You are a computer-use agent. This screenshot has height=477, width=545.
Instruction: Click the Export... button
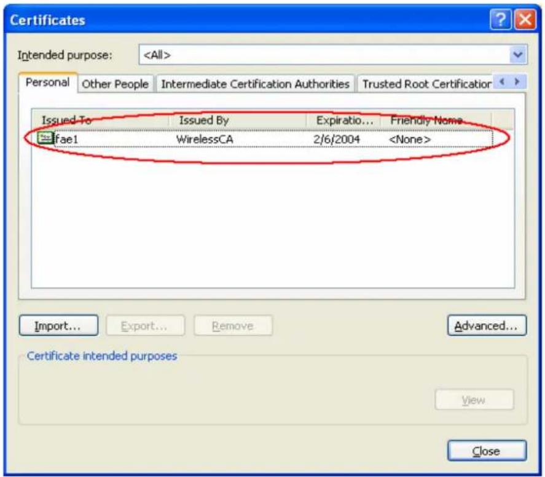click(145, 325)
